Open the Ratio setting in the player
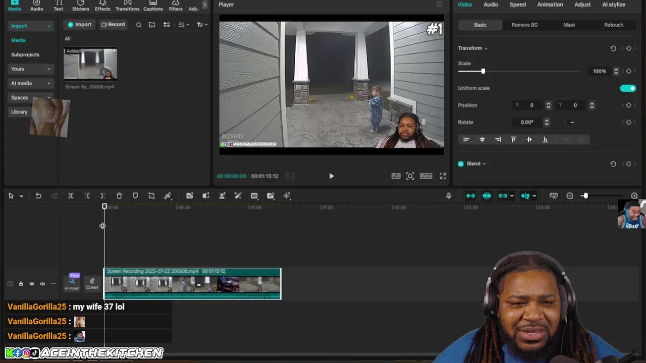The width and height of the screenshot is (646, 363). 426,176
